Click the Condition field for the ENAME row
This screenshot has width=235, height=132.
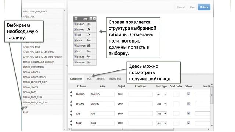140,104
